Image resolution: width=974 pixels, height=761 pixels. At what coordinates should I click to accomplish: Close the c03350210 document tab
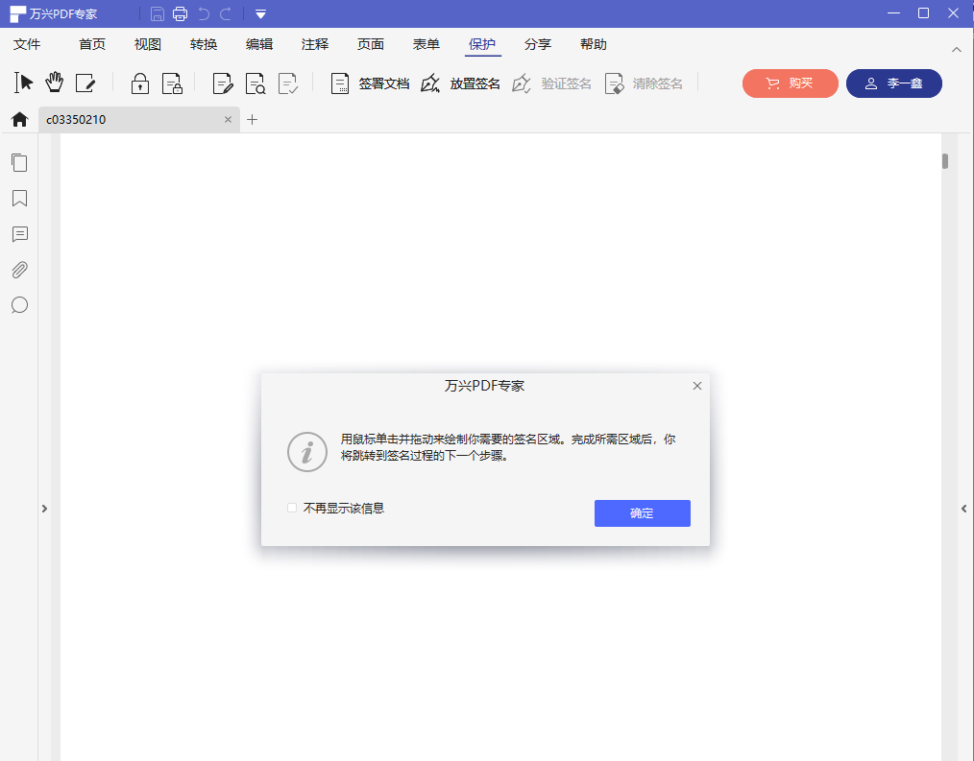coord(228,119)
